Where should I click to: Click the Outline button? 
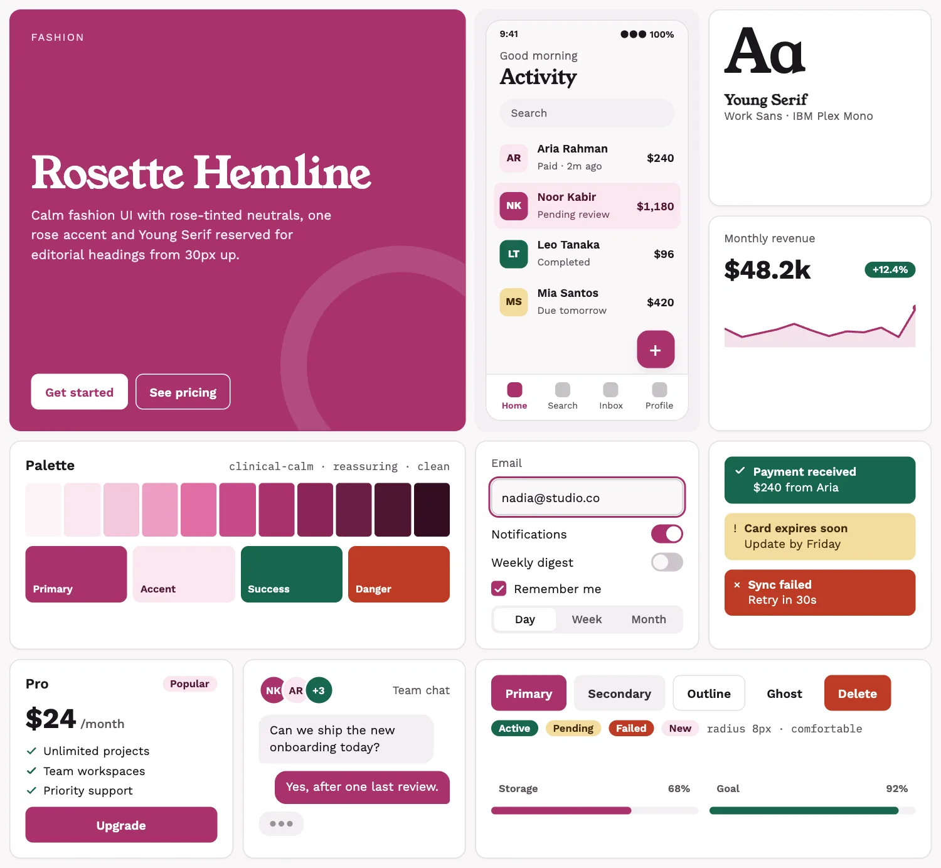pyautogui.click(x=709, y=694)
